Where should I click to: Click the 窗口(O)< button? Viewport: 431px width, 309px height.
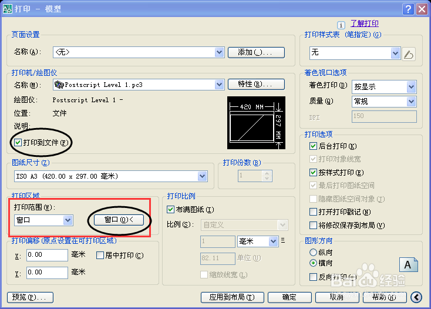coord(119,220)
